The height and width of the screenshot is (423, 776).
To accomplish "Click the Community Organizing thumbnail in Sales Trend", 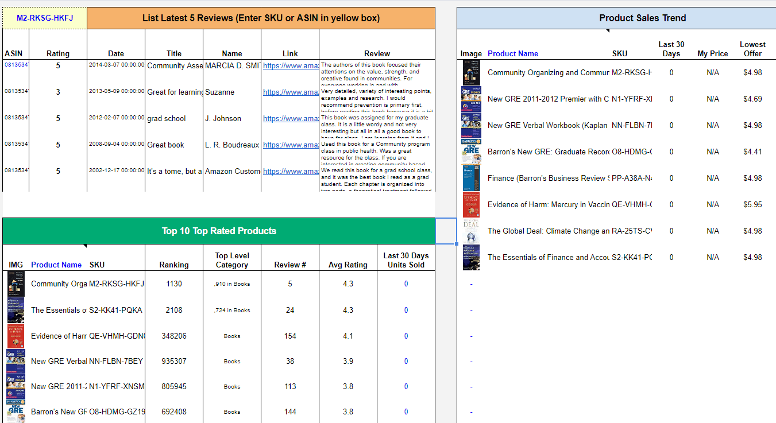I will click(x=471, y=73).
